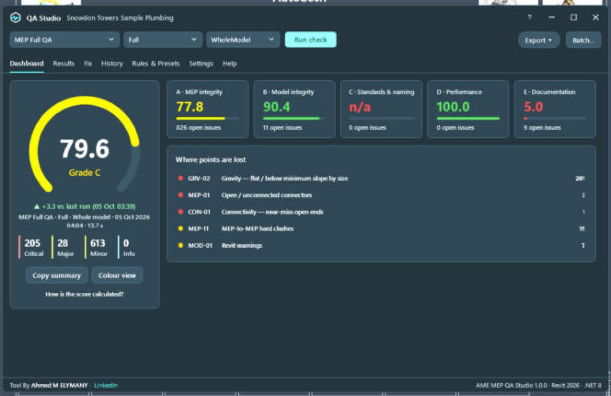611x396 pixels.
Task: Switch to the Results tab
Action: (63, 63)
